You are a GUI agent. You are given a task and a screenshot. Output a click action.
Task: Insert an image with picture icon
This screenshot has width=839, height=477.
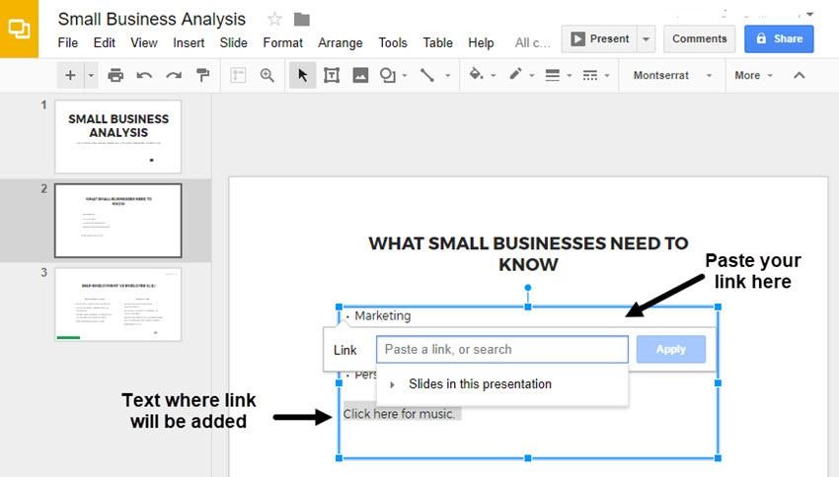360,75
